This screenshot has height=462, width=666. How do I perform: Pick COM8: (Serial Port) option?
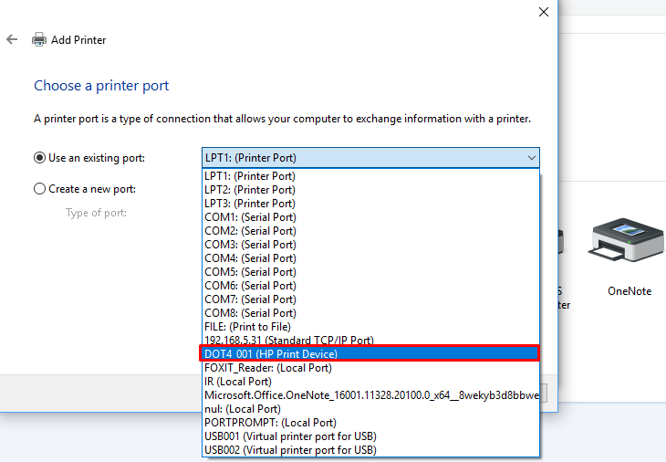[250, 313]
